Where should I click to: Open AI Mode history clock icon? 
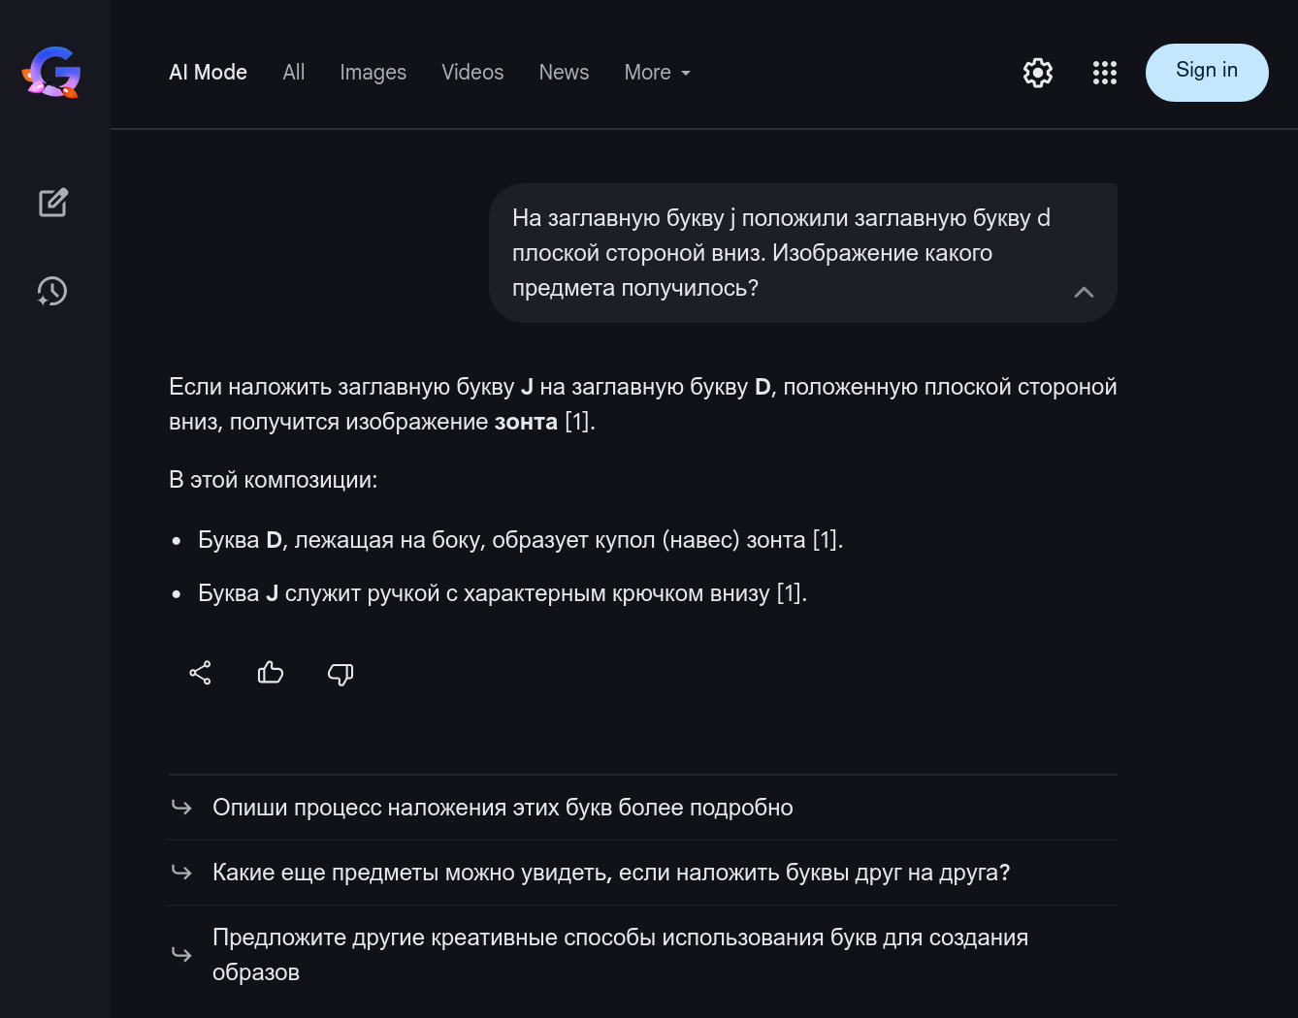(52, 291)
